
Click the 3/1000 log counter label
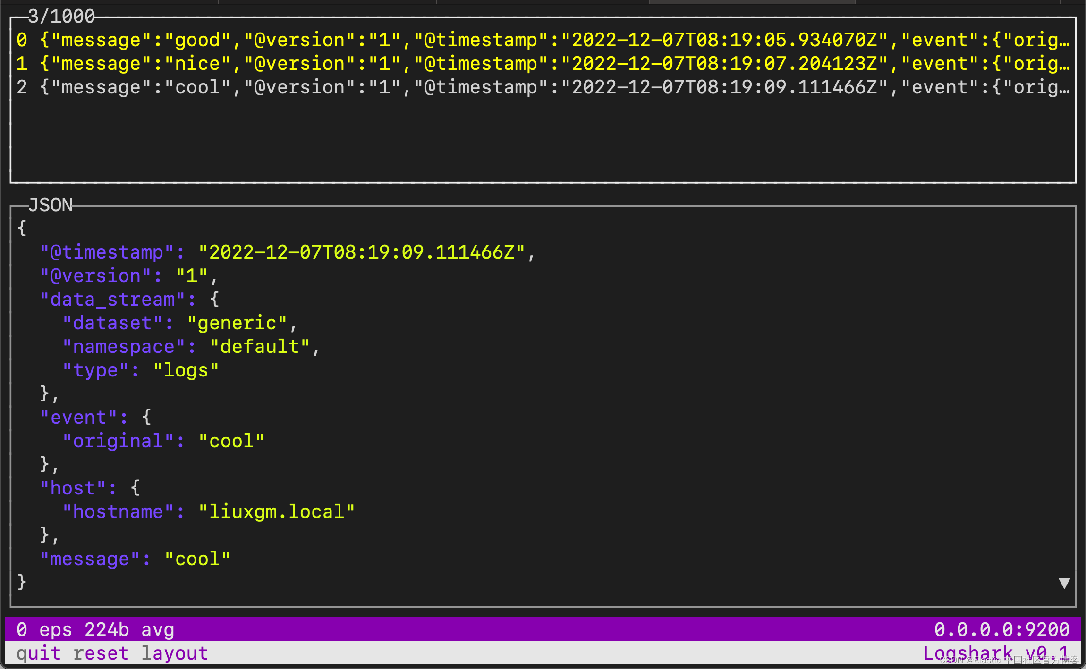(60, 16)
